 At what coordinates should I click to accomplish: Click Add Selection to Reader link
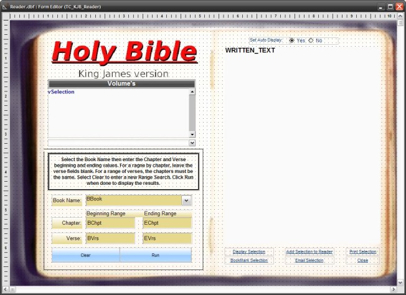[309, 252]
